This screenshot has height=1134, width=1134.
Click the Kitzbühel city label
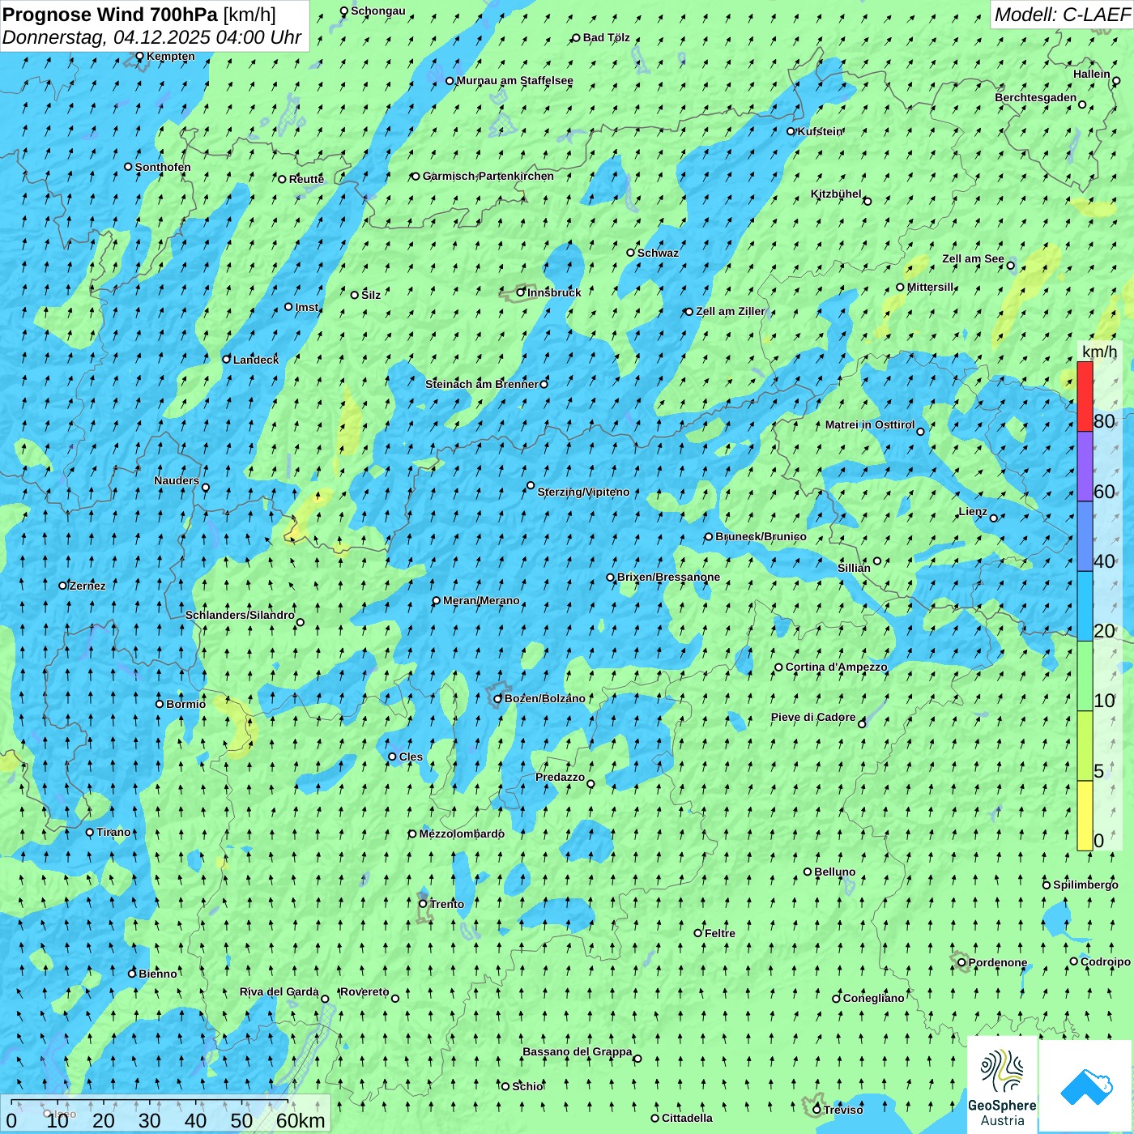coord(836,194)
